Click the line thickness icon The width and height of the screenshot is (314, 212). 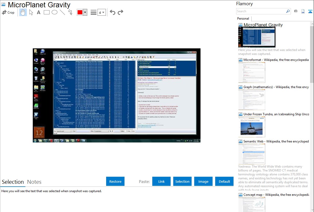point(94,12)
